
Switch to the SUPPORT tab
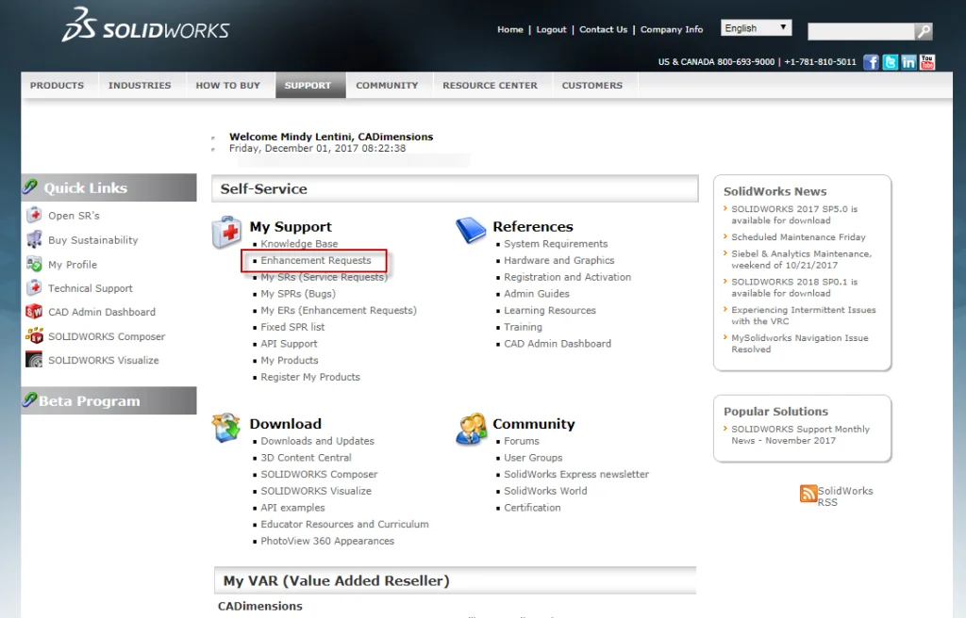coord(309,85)
